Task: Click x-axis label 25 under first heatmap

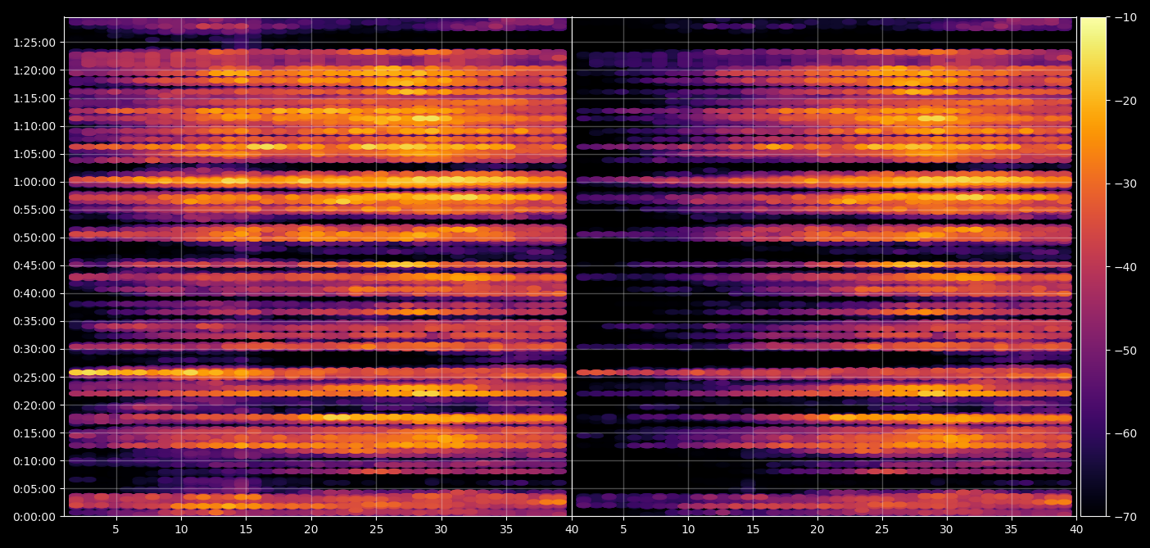Action: click(x=376, y=530)
